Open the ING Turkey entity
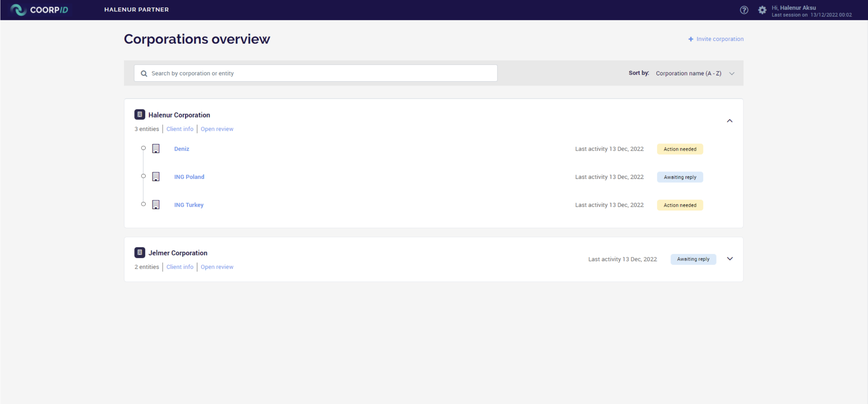This screenshot has width=868, height=404. [x=189, y=205]
